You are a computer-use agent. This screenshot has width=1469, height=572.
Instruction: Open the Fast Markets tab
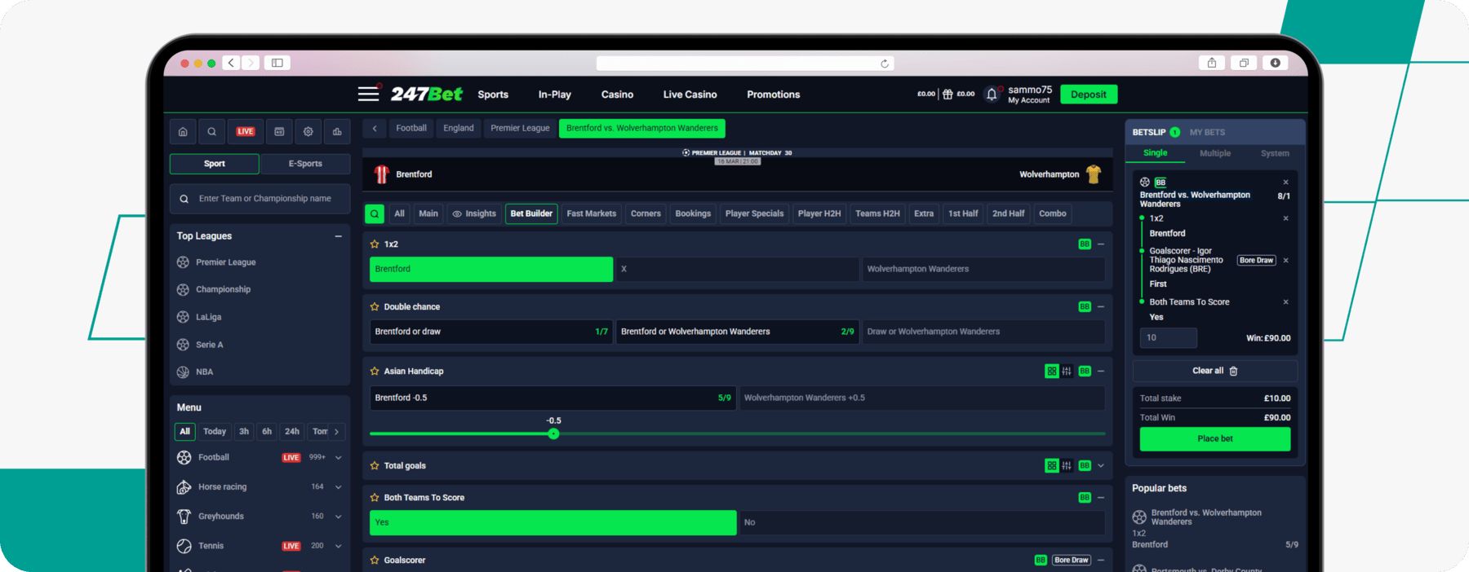[592, 213]
